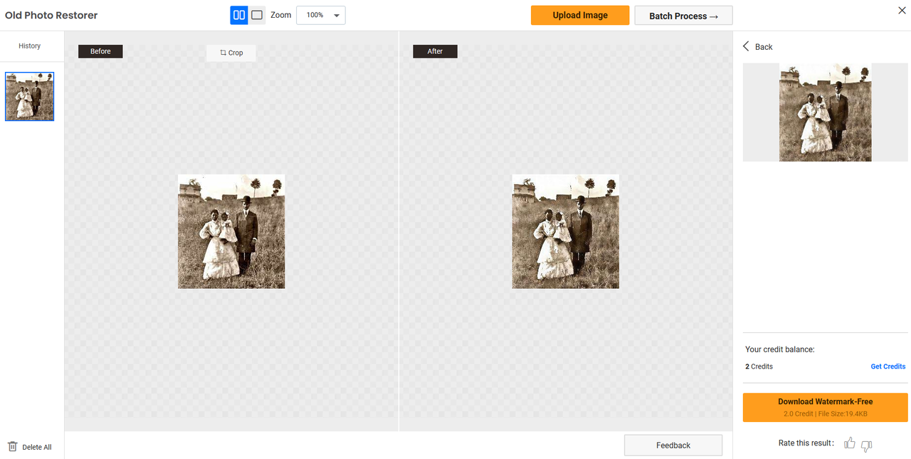Click the After label
This screenshot has width=911, height=459.
tap(435, 51)
